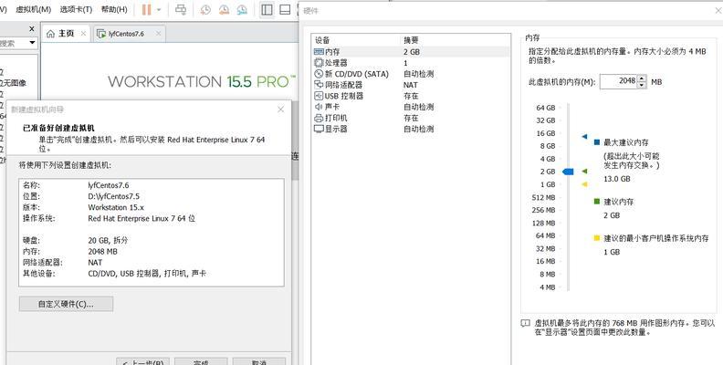The width and height of the screenshot is (723, 365).
Task: Click the 2048 MB memory value in wizard
Action: pos(102,252)
